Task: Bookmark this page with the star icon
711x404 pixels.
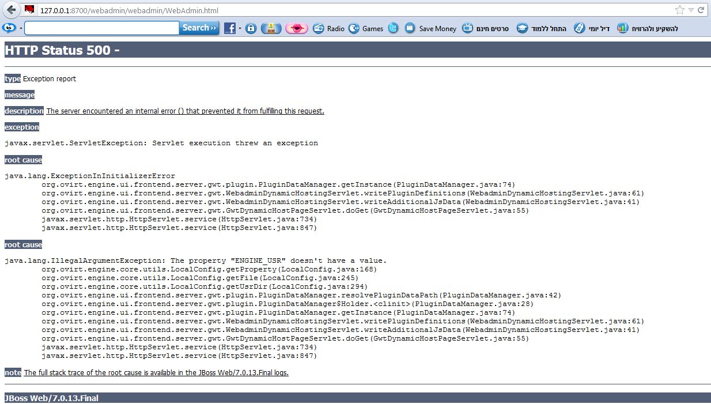Action: point(680,10)
